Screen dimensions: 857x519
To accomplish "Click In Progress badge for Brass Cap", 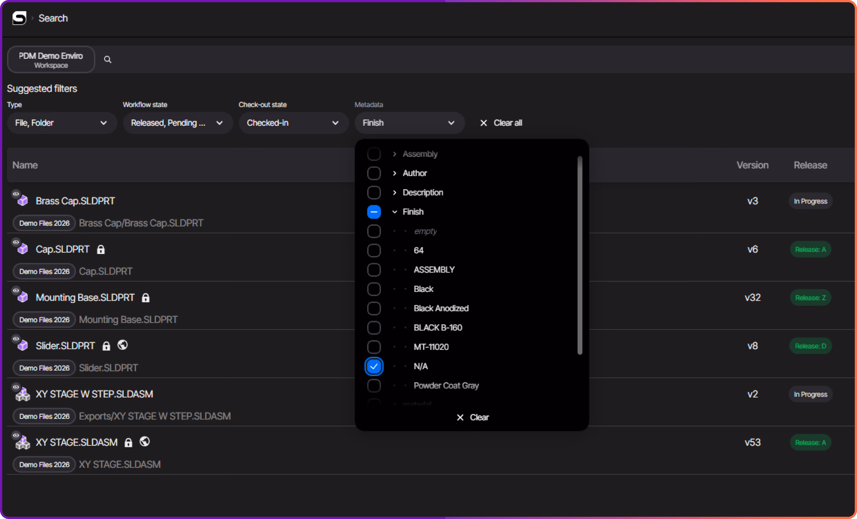I will point(810,201).
